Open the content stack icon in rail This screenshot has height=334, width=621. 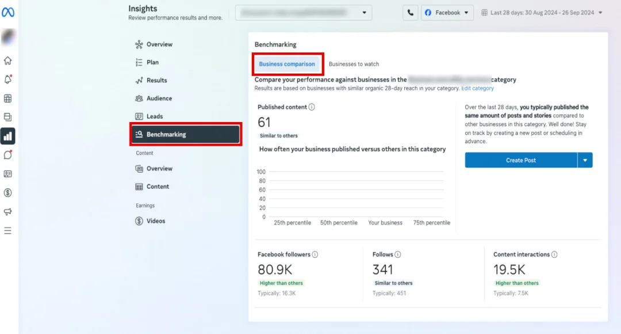(x=8, y=117)
